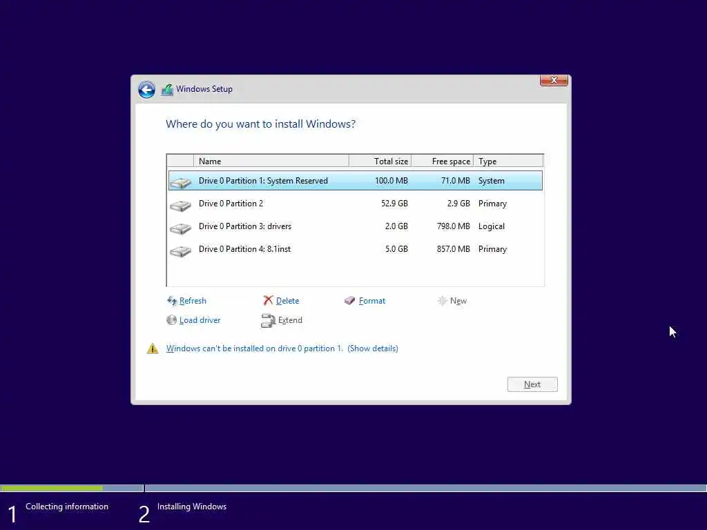Screen dimensions: 707x530
Task: Select Drive 0 Partition 1: System Reserved
Action: click(356, 181)
